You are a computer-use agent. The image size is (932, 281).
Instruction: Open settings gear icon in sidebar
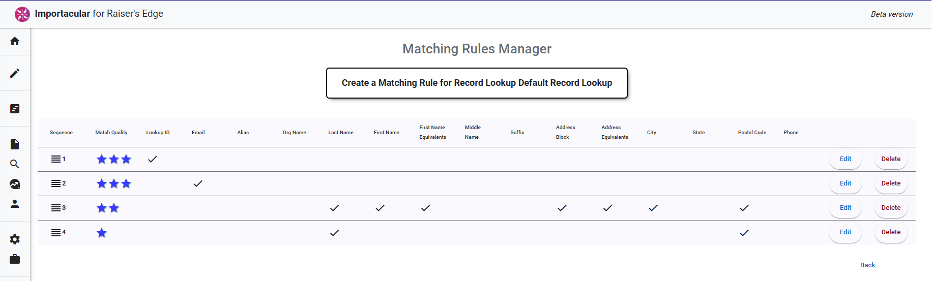[15, 239]
